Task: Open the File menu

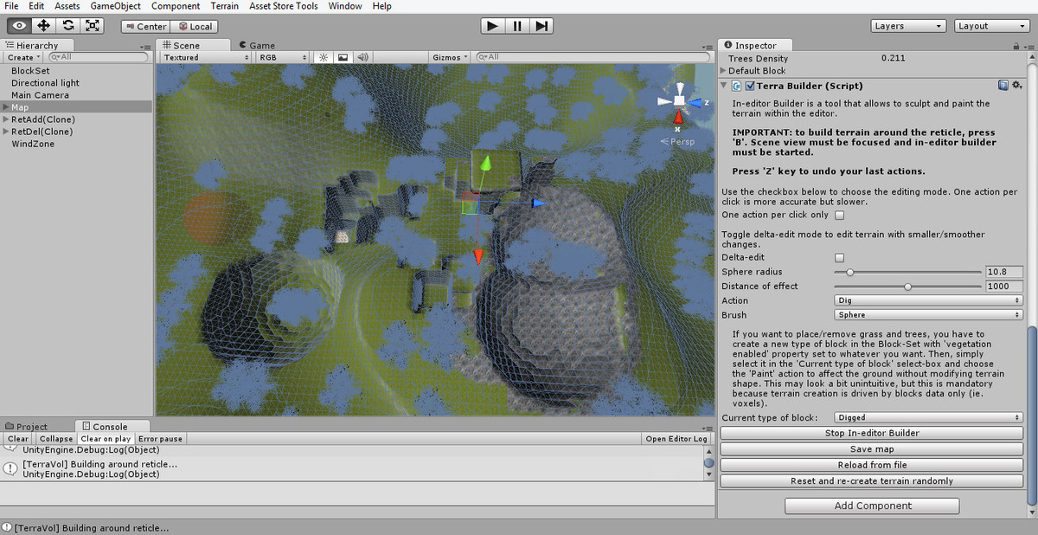Action: (12, 6)
